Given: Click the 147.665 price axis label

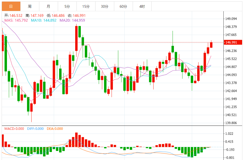Looking at the screenshot, I should (231, 35).
